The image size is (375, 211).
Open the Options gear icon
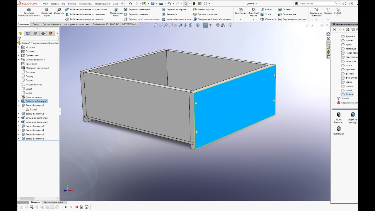click(206, 4)
